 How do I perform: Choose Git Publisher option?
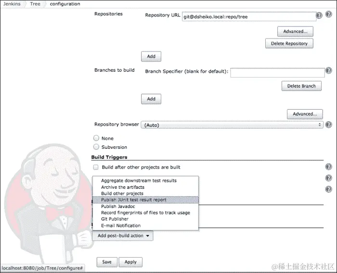coord(145,219)
